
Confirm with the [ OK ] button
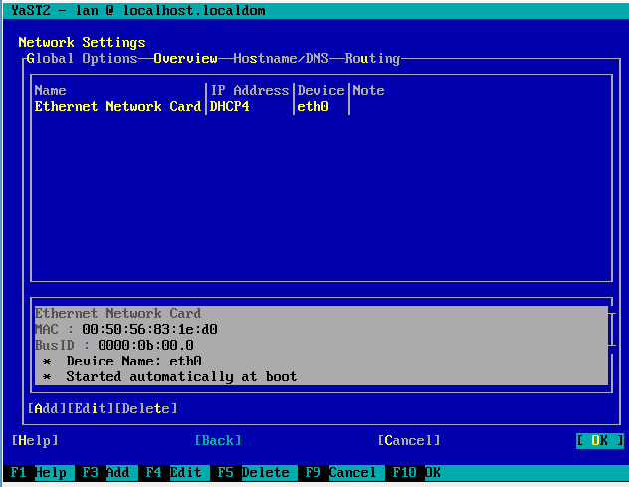click(x=600, y=441)
